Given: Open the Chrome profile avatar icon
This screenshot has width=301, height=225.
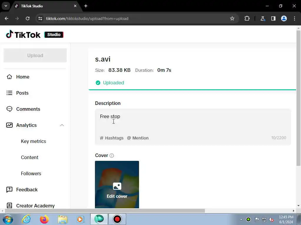Looking at the screenshot, I should coord(284,18).
